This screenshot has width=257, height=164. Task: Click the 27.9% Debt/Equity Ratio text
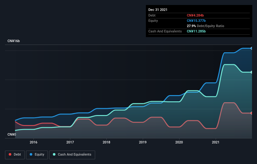tap(206, 26)
